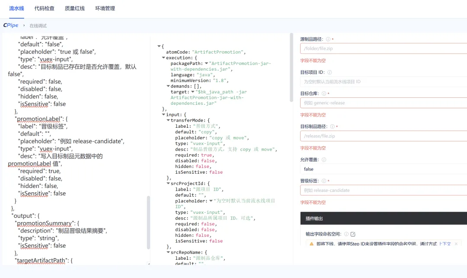467x278 pixels.
Task: Open the 质量红线 tab
Action: click(75, 8)
